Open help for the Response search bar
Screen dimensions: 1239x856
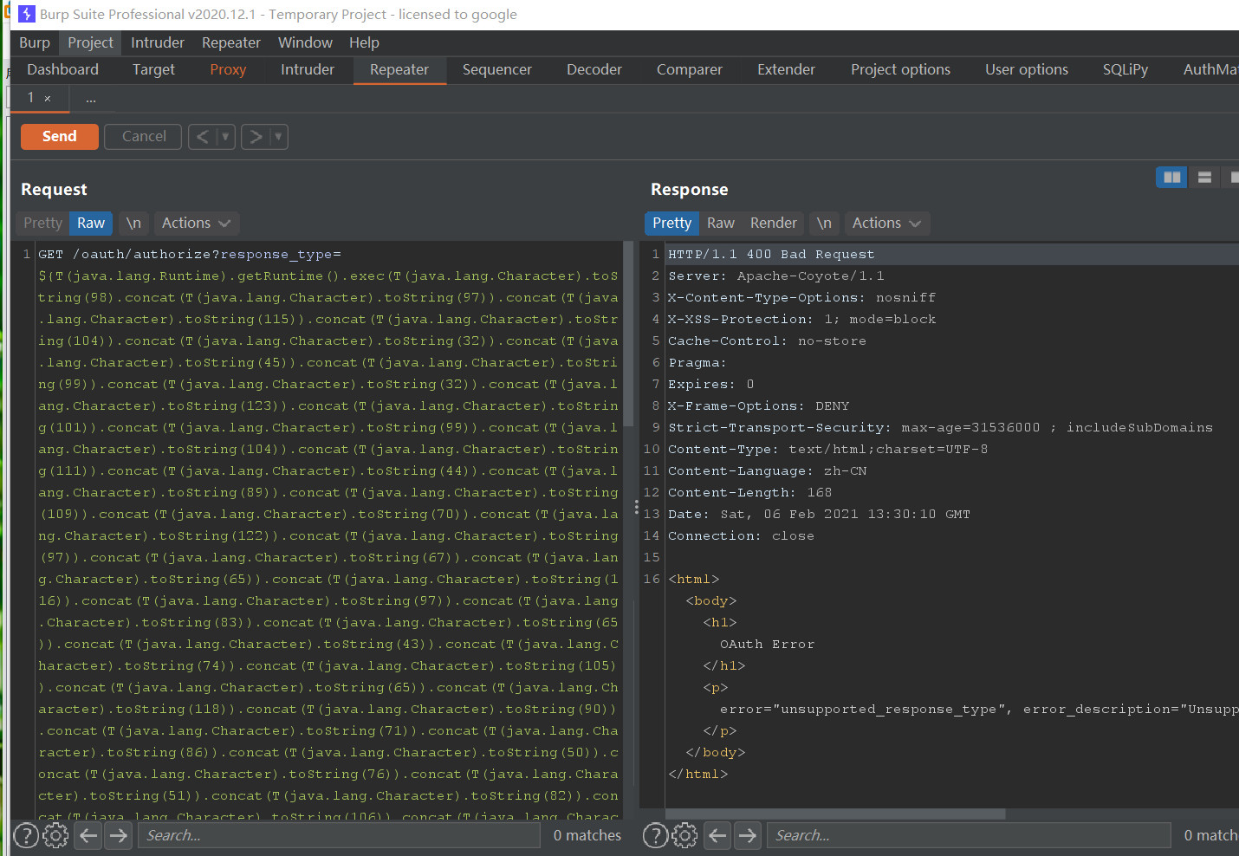[655, 835]
